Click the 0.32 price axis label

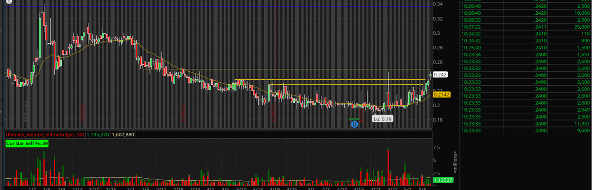click(x=438, y=19)
